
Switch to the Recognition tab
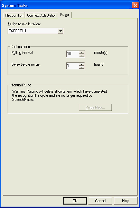tap(14, 15)
